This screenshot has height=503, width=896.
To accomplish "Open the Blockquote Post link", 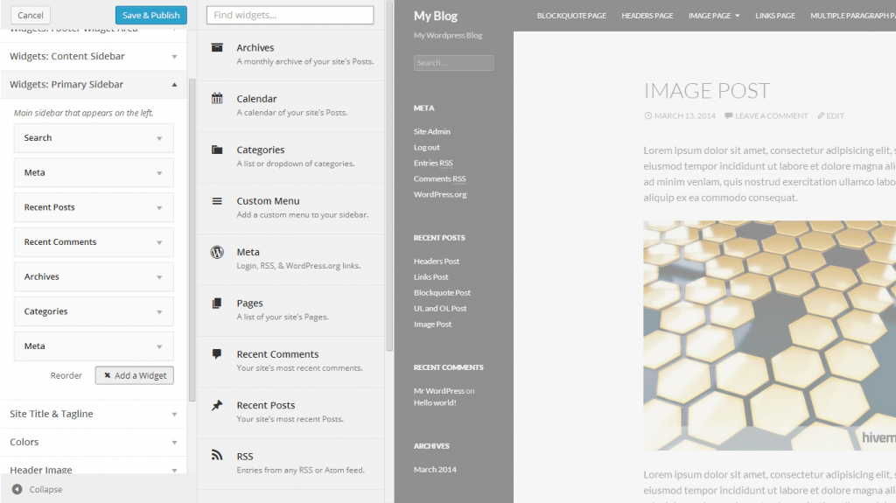I will [442, 293].
